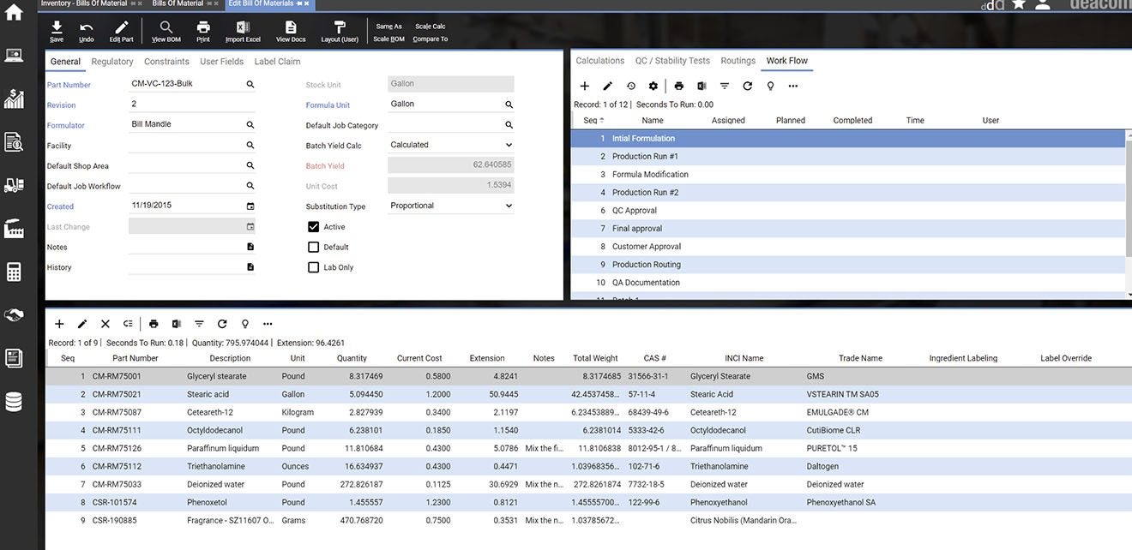Open View BOM magnifier tool

click(x=166, y=31)
